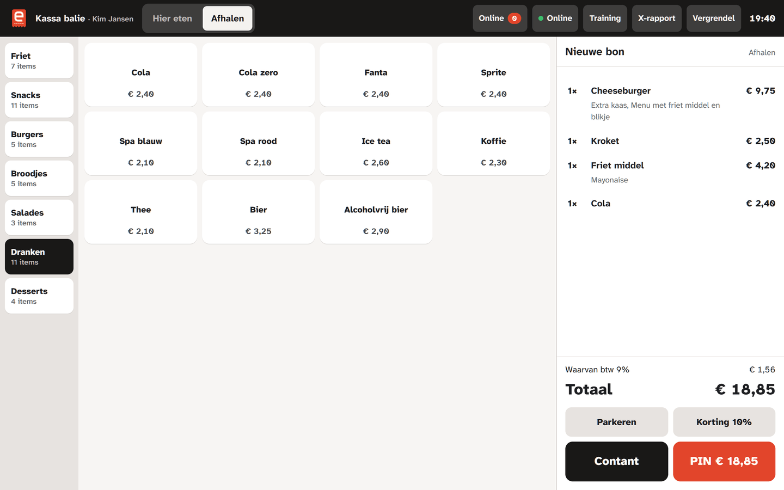Viewport: 784px width, 490px height.
Task: Open the Burgers category
Action: (39, 139)
